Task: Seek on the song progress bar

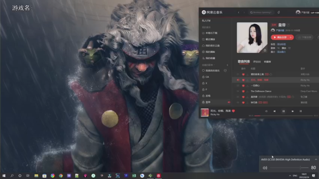Action: pyautogui.click(x=284, y=116)
